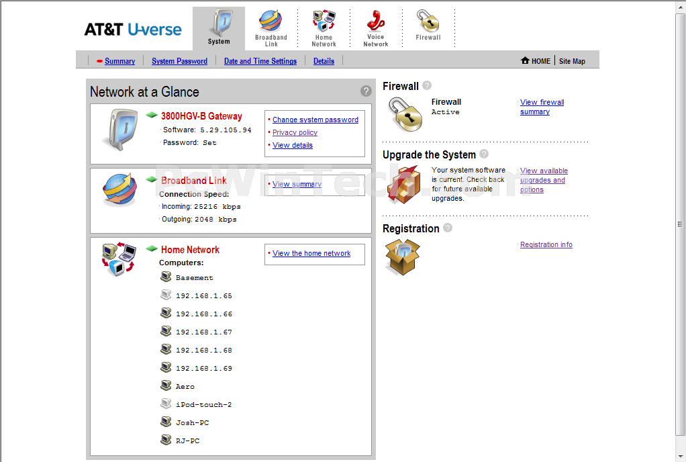Image resolution: width=686 pixels, height=462 pixels.
Task: Click the iPod-touch-2 device name
Action: [204, 405]
